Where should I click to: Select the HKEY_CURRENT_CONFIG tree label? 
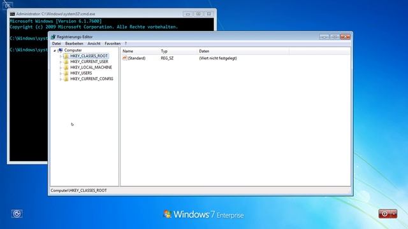pyautogui.click(x=92, y=79)
